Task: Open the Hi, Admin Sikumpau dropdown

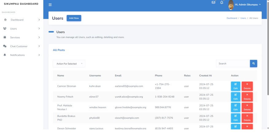Action: tap(248, 5)
